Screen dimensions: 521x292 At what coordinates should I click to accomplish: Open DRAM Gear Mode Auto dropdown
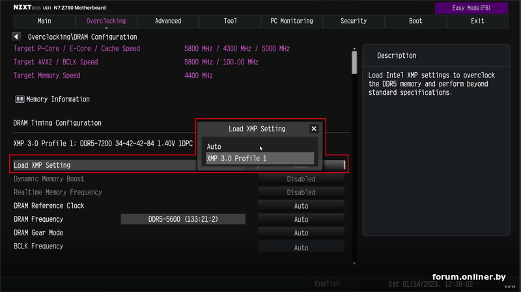tap(301, 233)
